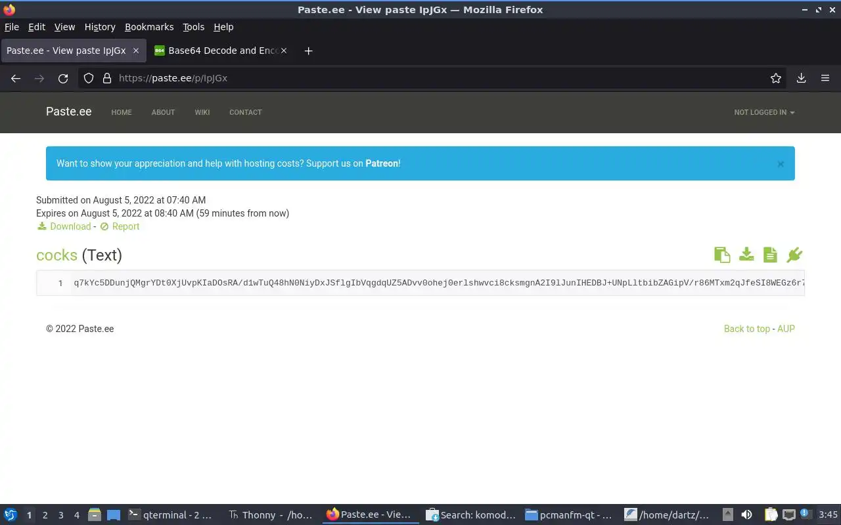Open the AUP link in footer
Viewport: 841px width, 525px height.
click(786, 329)
